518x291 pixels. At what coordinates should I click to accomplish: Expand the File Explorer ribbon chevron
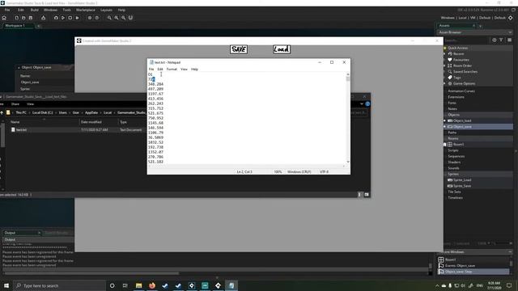point(362,104)
